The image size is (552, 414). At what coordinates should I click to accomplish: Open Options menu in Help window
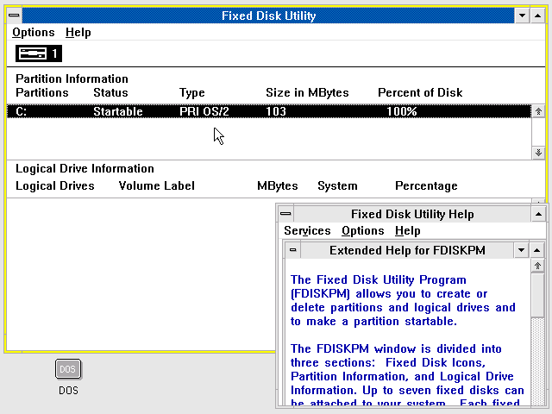click(x=362, y=230)
